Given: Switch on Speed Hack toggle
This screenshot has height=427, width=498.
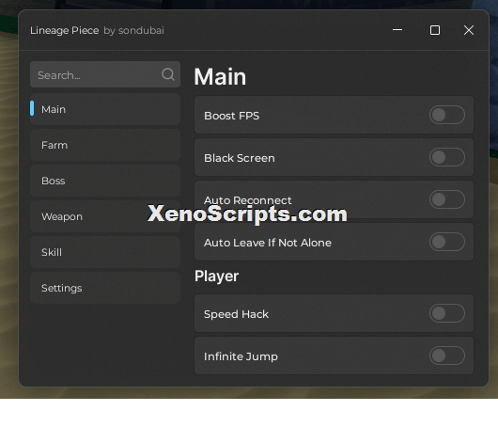Looking at the screenshot, I should pyautogui.click(x=447, y=313).
